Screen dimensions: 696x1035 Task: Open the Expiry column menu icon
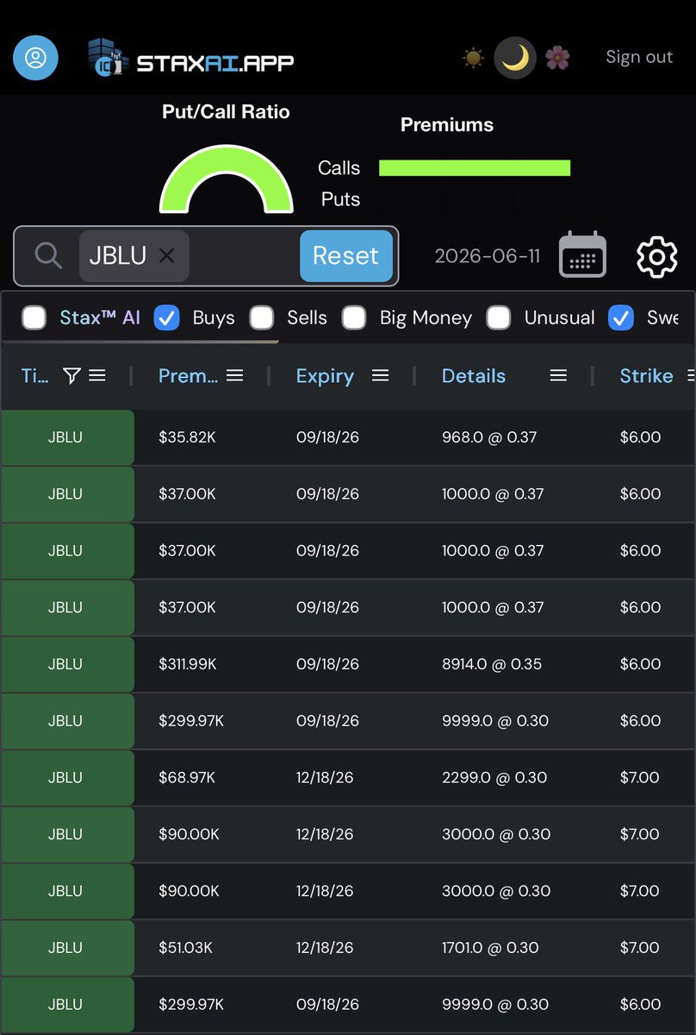point(380,375)
